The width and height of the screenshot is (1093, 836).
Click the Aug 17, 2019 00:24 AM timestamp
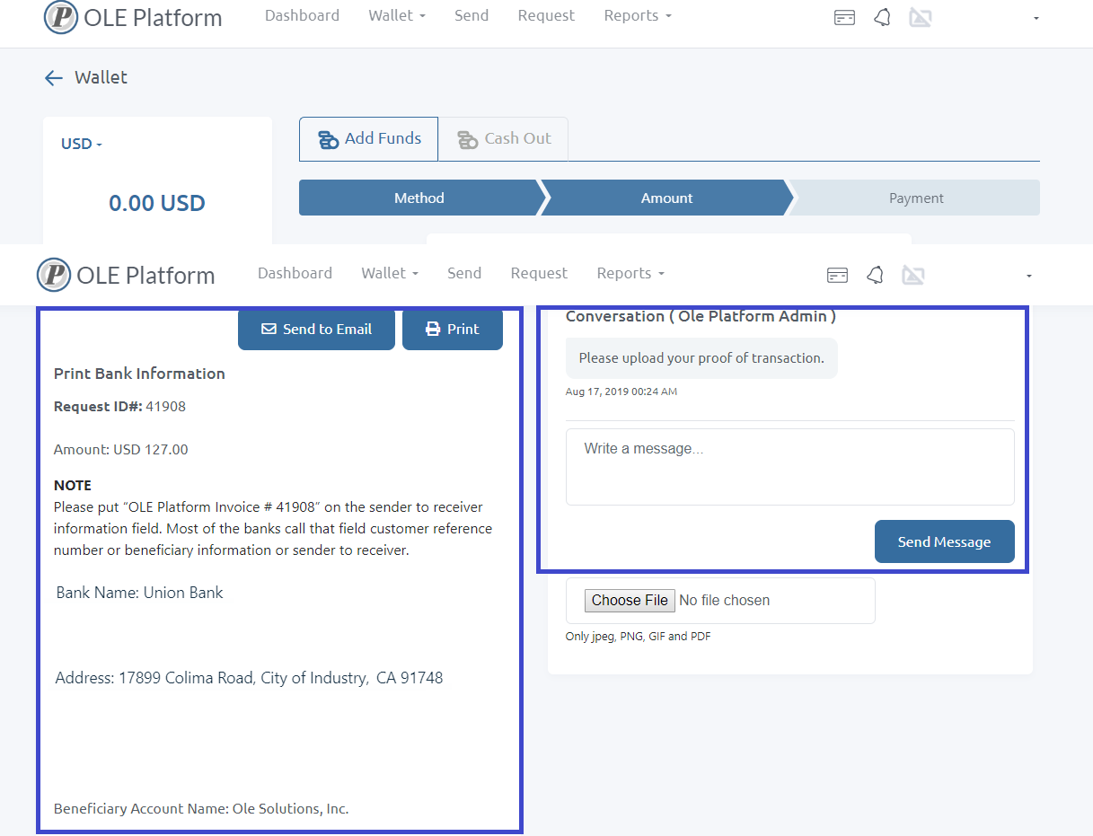click(x=621, y=392)
